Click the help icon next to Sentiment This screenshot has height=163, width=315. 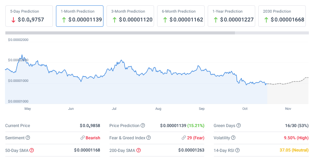pos(28,138)
